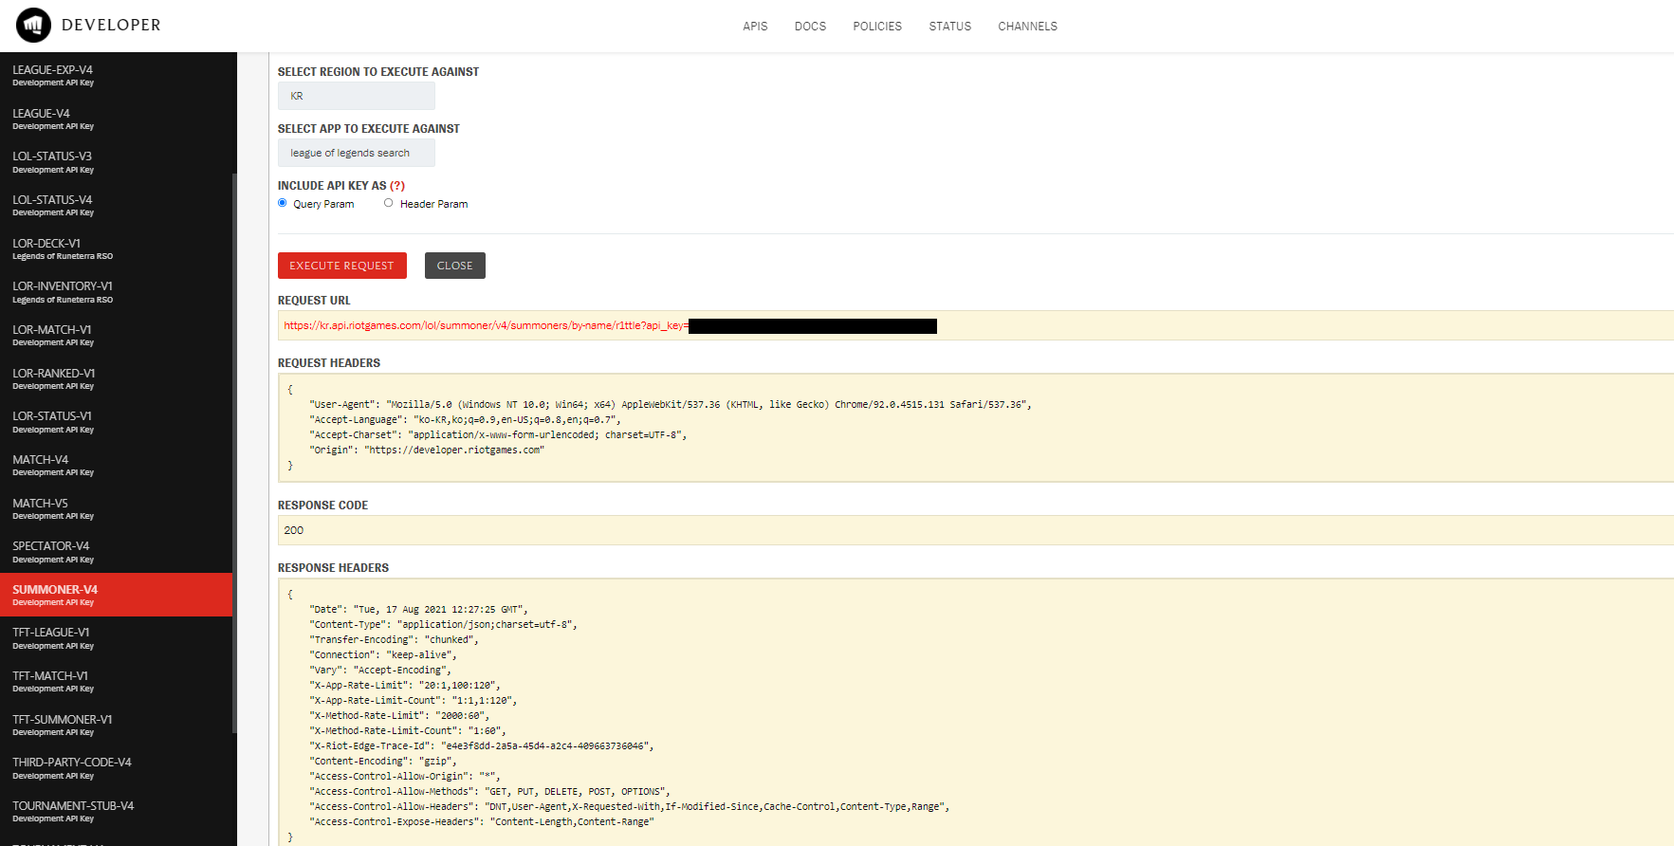Screen dimensions: 1674x846
Task: Select TFT-SUMMONER-V1 in sidebar
Action: click(x=117, y=725)
